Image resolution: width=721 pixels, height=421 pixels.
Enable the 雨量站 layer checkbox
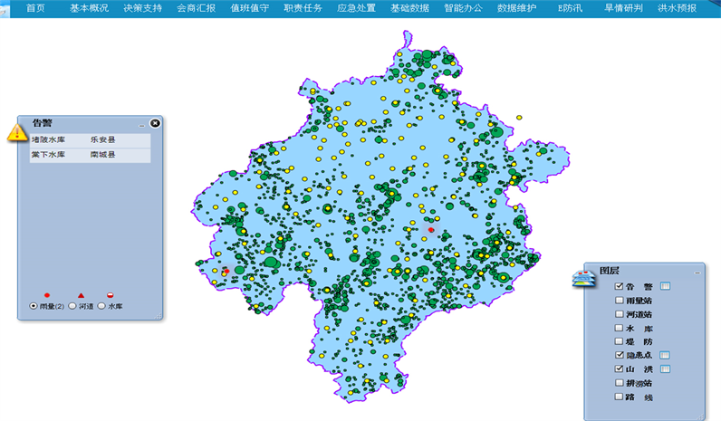coord(619,300)
